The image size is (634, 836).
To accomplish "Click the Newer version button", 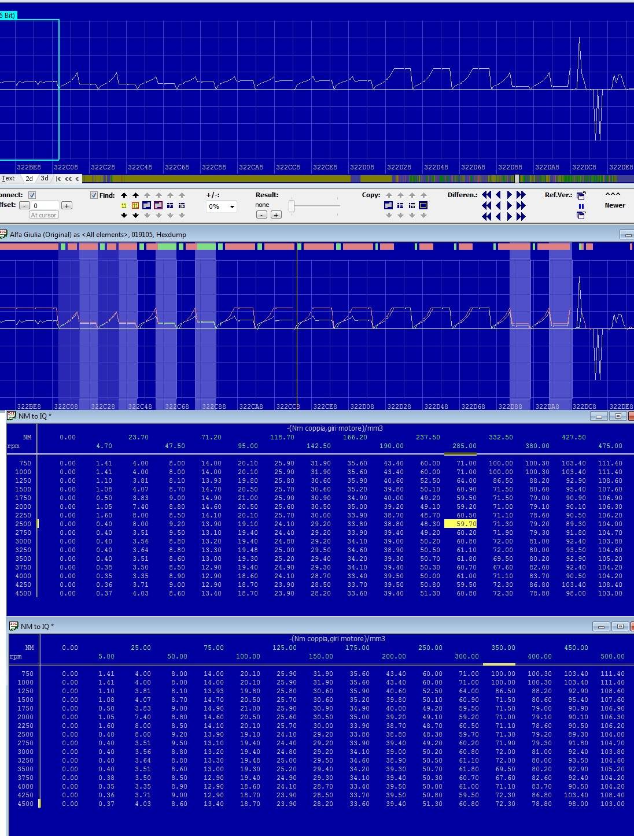I will click(x=615, y=205).
